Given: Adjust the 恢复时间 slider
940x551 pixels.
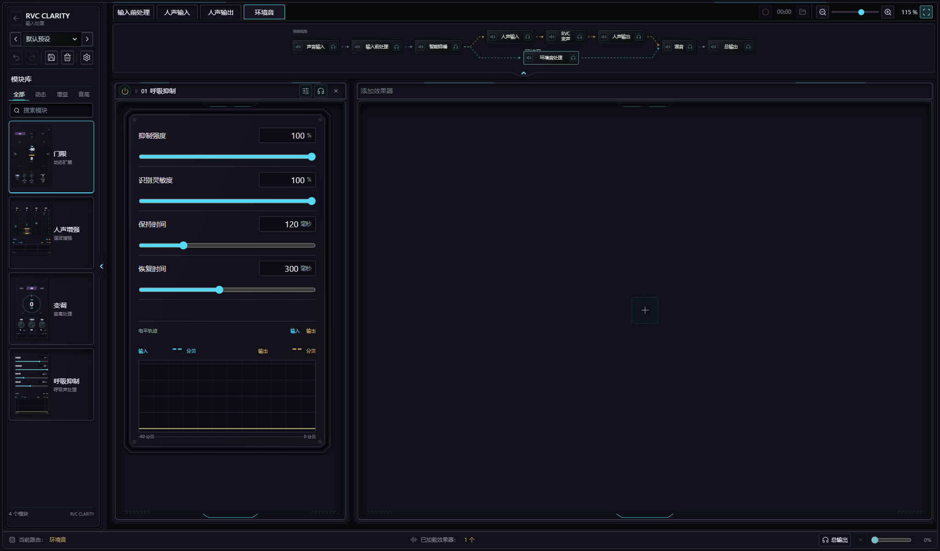Looking at the screenshot, I should click(227, 290).
